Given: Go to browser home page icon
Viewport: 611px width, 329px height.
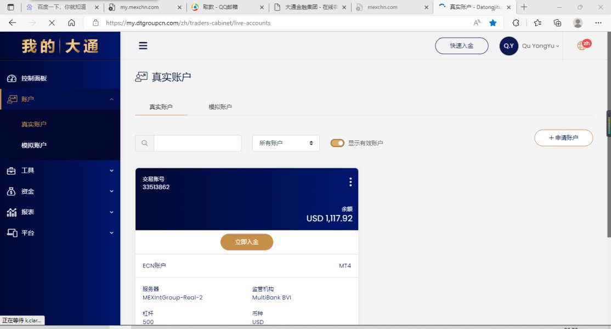Looking at the screenshot, I should [71, 23].
